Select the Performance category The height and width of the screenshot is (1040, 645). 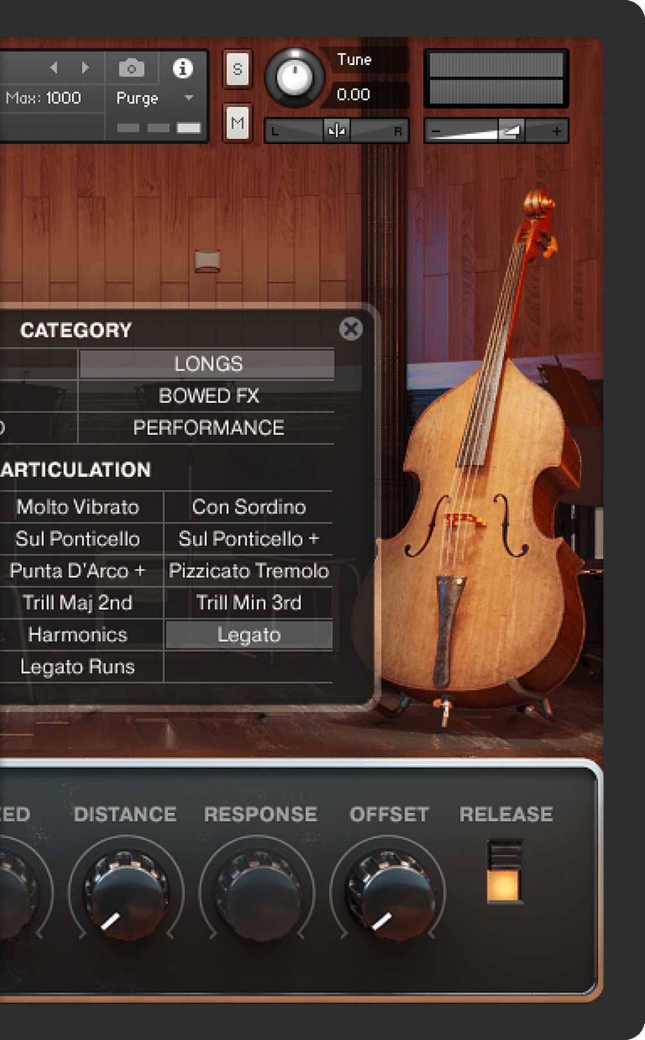click(209, 427)
